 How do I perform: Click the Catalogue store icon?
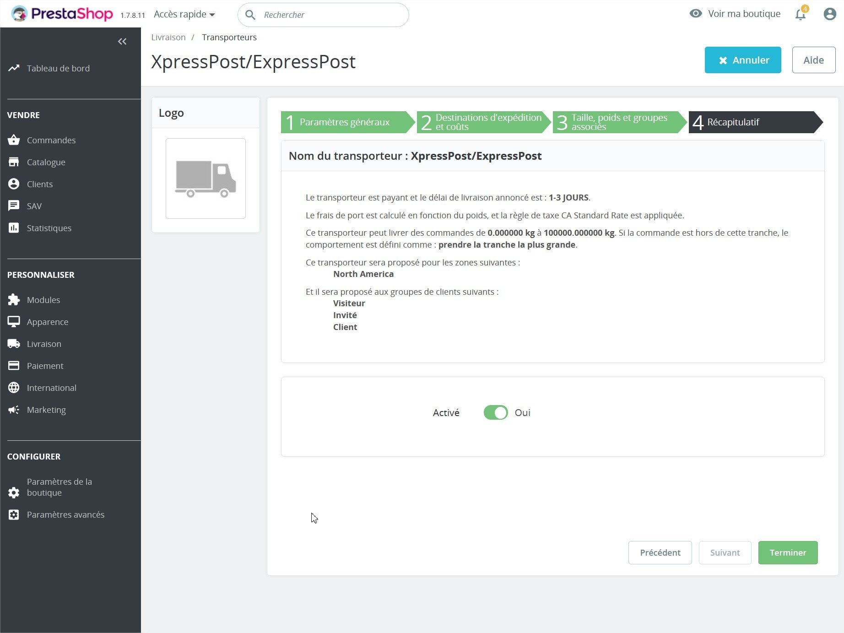tap(14, 162)
